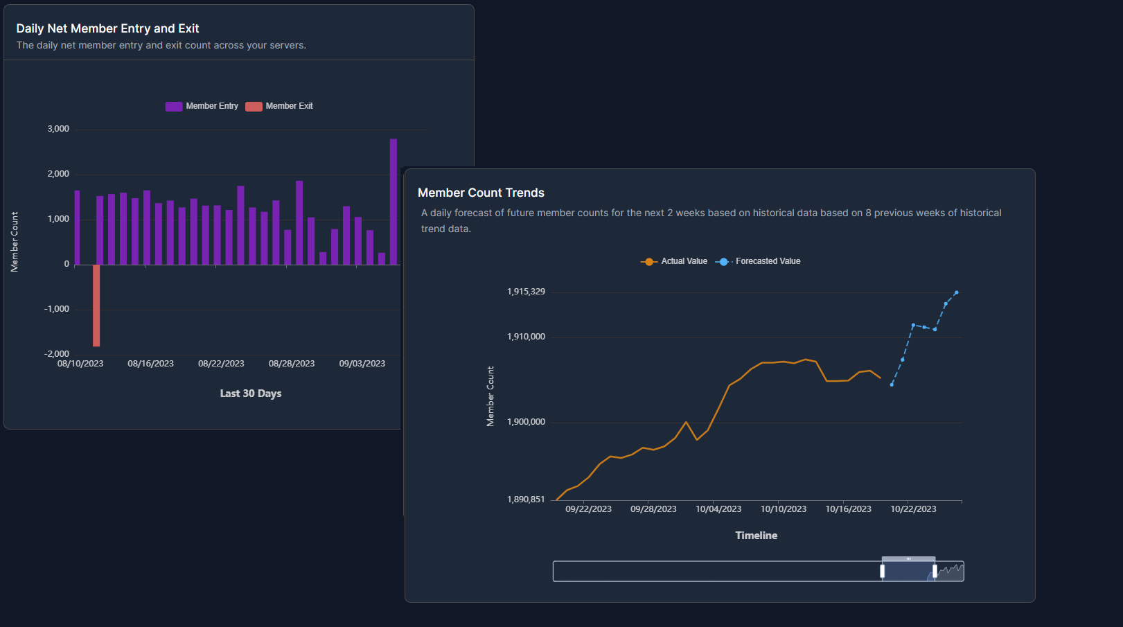The image size is (1123, 627).
Task: Click the grip bar above the zoom selection
Action: [x=908, y=558]
